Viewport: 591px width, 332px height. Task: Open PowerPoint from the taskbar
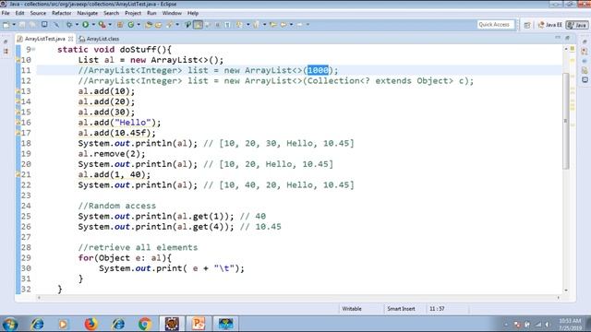tap(199, 324)
